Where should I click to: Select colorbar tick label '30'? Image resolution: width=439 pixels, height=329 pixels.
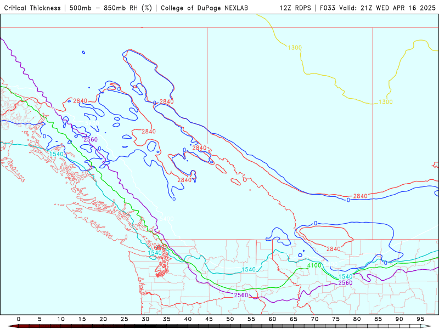tap(145, 319)
